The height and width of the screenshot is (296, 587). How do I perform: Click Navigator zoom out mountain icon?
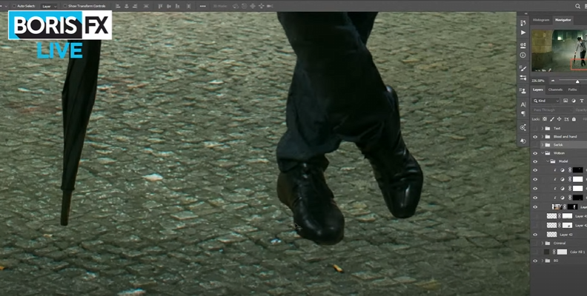pos(553,81)
